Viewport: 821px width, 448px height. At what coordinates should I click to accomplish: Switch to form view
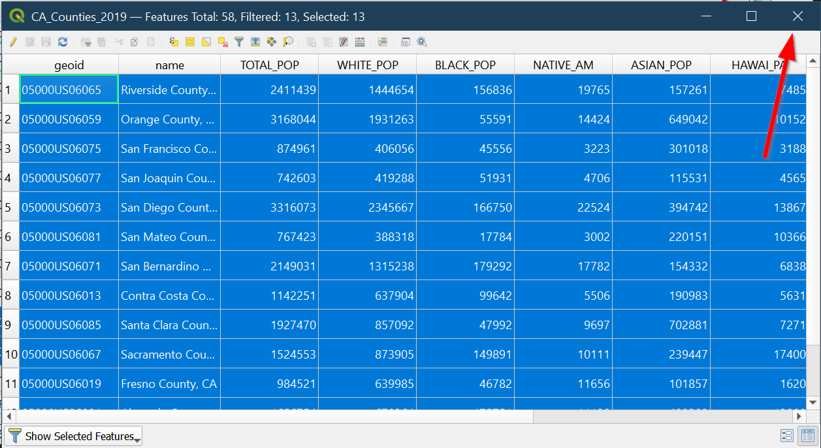[x=786, y=436]
